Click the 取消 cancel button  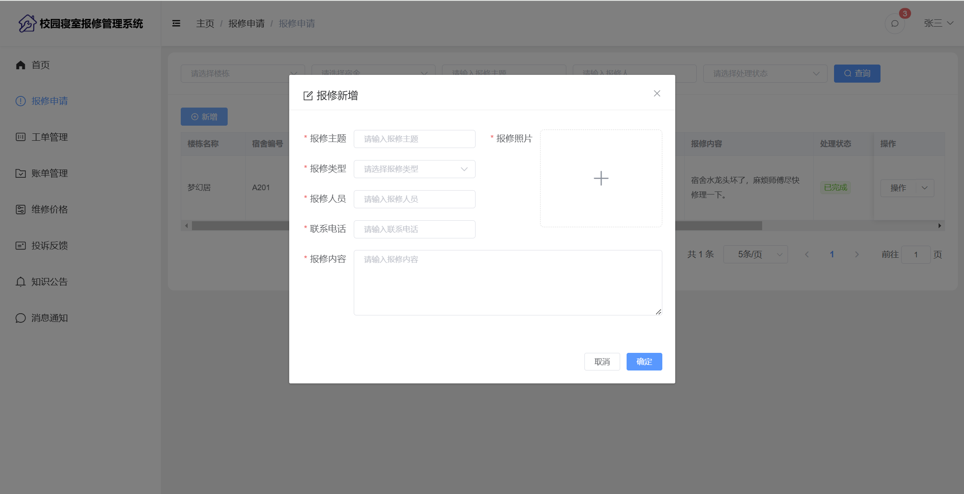click(602, 361)
